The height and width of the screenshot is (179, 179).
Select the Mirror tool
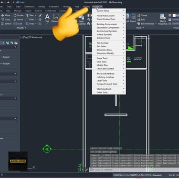18,20
